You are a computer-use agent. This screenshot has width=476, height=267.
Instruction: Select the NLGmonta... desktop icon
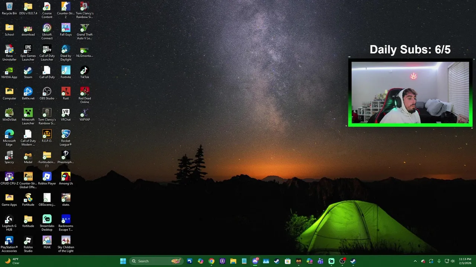click(x=84, y=52)
